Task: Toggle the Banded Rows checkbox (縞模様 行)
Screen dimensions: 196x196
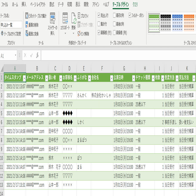Action: click(x=99, y=33)
